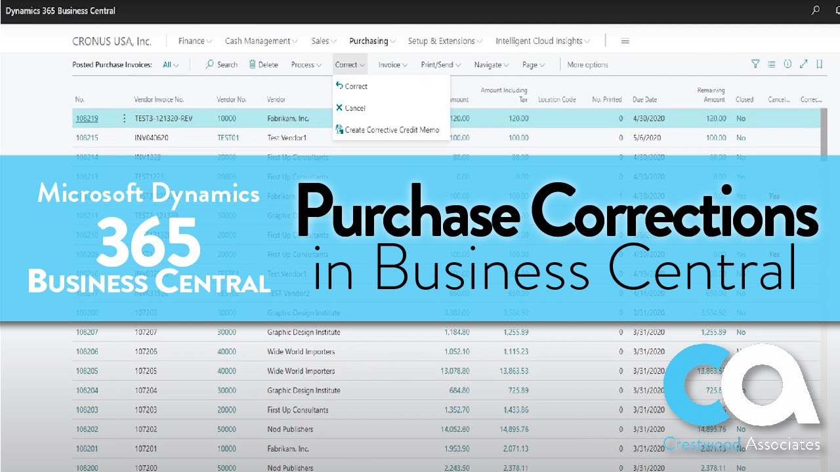
Task: Expand the Cash Management menu
Action: [261, 41]
